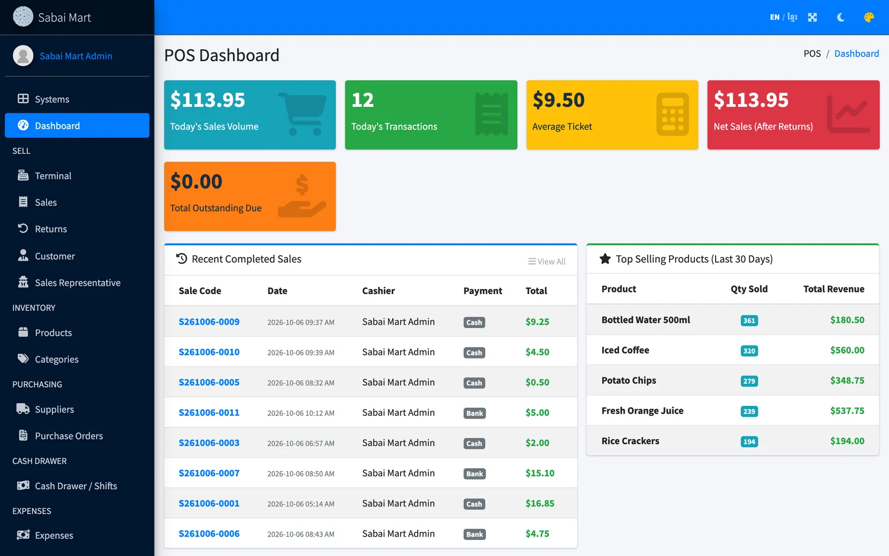Click the Suppliers truck icon
Viewport: 889px width, 556px height.
(x=23, y=409)
